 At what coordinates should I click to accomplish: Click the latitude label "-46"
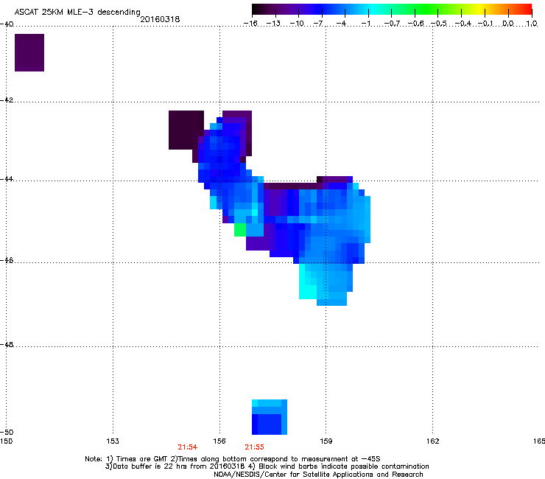point(7,260)
